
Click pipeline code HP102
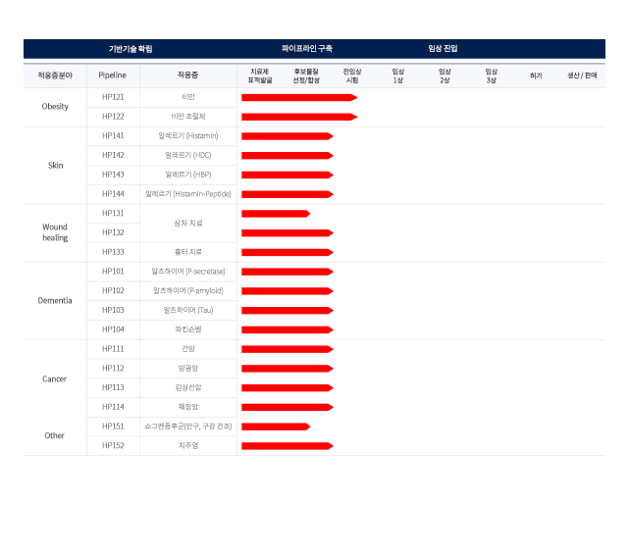click(x=113, y=291)
